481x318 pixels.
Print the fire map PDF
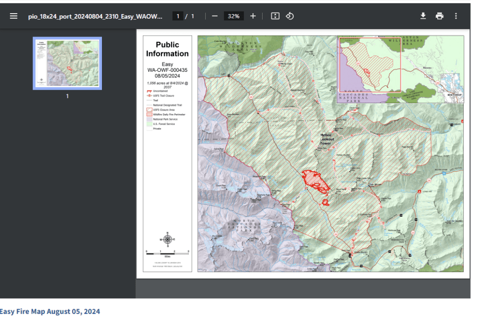click(439, 16)
